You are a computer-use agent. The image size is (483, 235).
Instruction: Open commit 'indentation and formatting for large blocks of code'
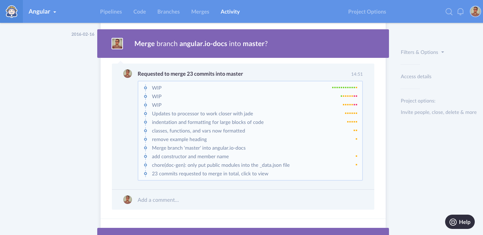pyautogui.click(x=208, y=122)
